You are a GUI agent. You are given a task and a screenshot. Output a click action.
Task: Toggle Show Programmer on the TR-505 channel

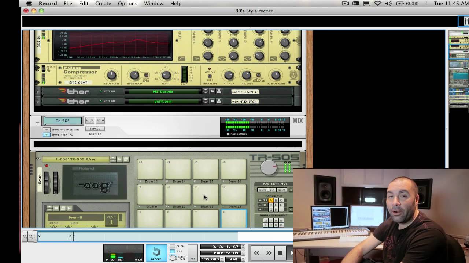click(46, 130)
